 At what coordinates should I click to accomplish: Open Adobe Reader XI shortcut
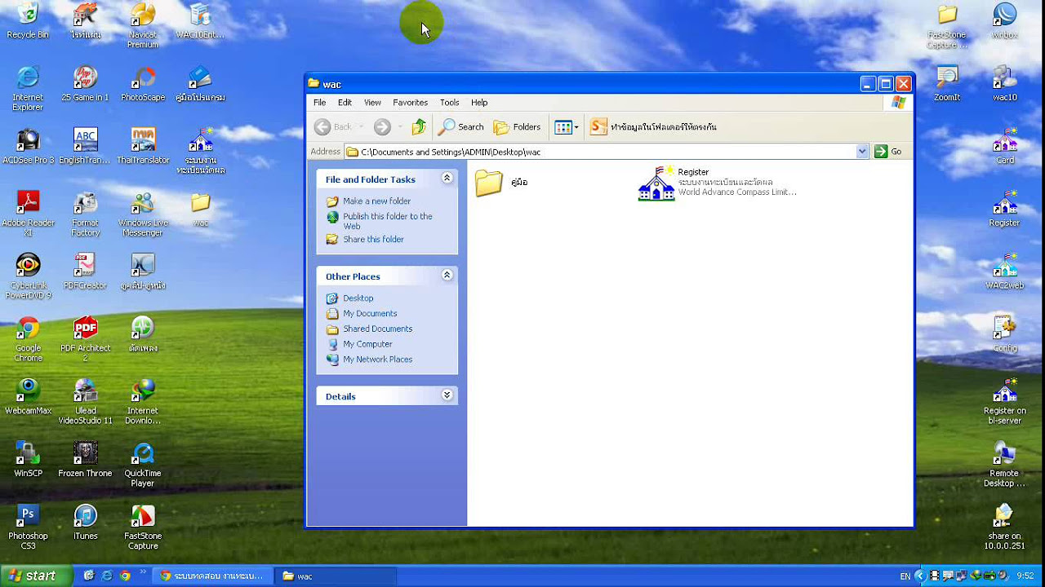pyautogui.click(x=28, y=214)
